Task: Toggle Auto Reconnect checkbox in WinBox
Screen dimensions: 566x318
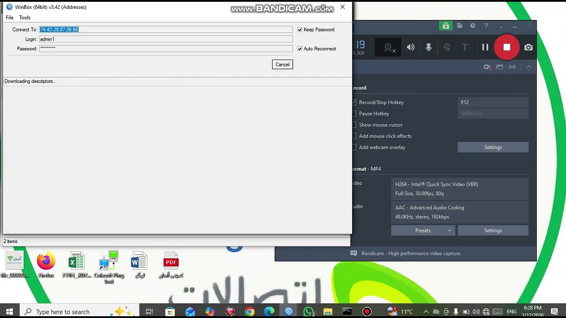Action: (300, 49)
